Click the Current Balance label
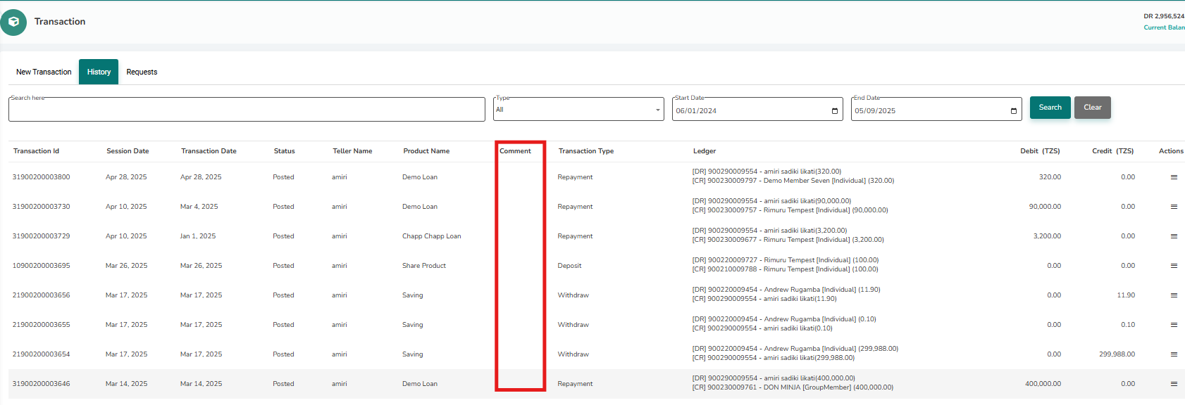 pos(1164,27)
